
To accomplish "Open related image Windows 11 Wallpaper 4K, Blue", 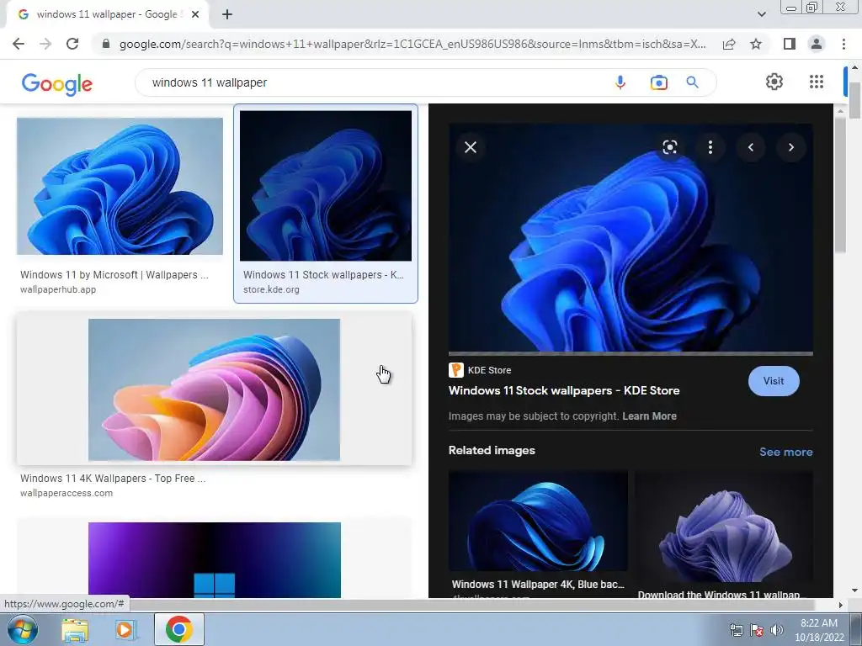I will [x=538, y=521].
